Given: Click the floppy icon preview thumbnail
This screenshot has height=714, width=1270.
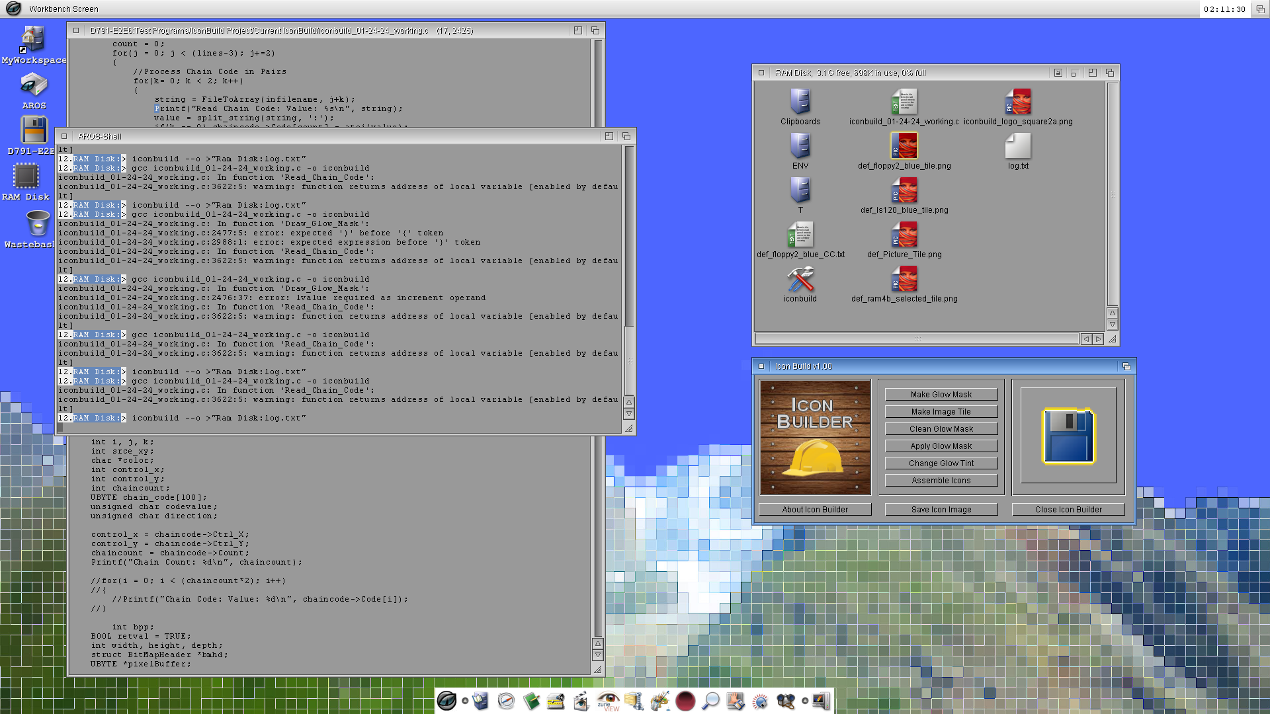Looking at the screenshot, I should coord(1068,437).
